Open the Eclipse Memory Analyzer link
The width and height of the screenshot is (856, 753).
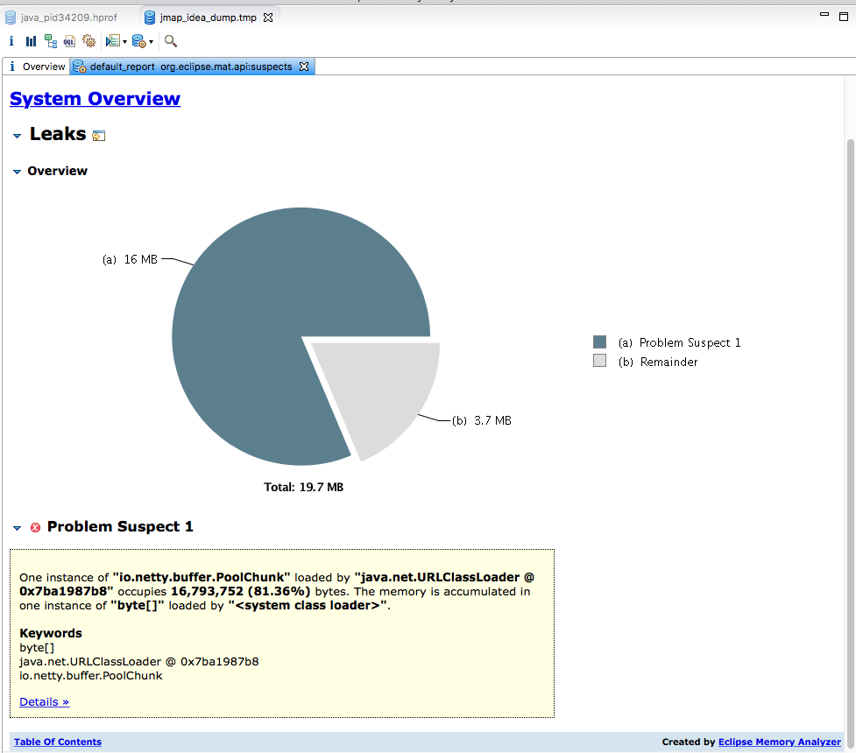(x=780, y=742)
